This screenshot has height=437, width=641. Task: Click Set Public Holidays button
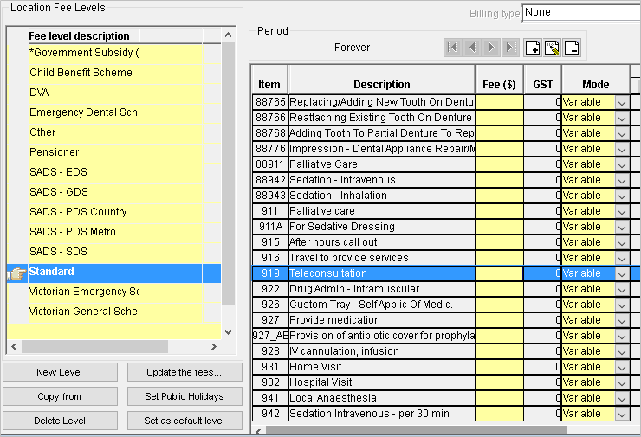[185, 396]
